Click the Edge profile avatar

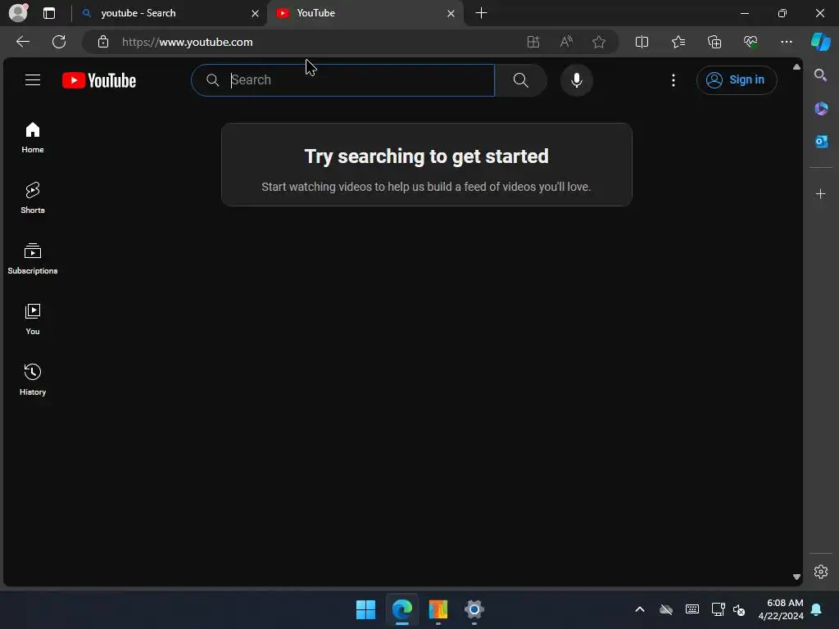(x=18, y=13)
